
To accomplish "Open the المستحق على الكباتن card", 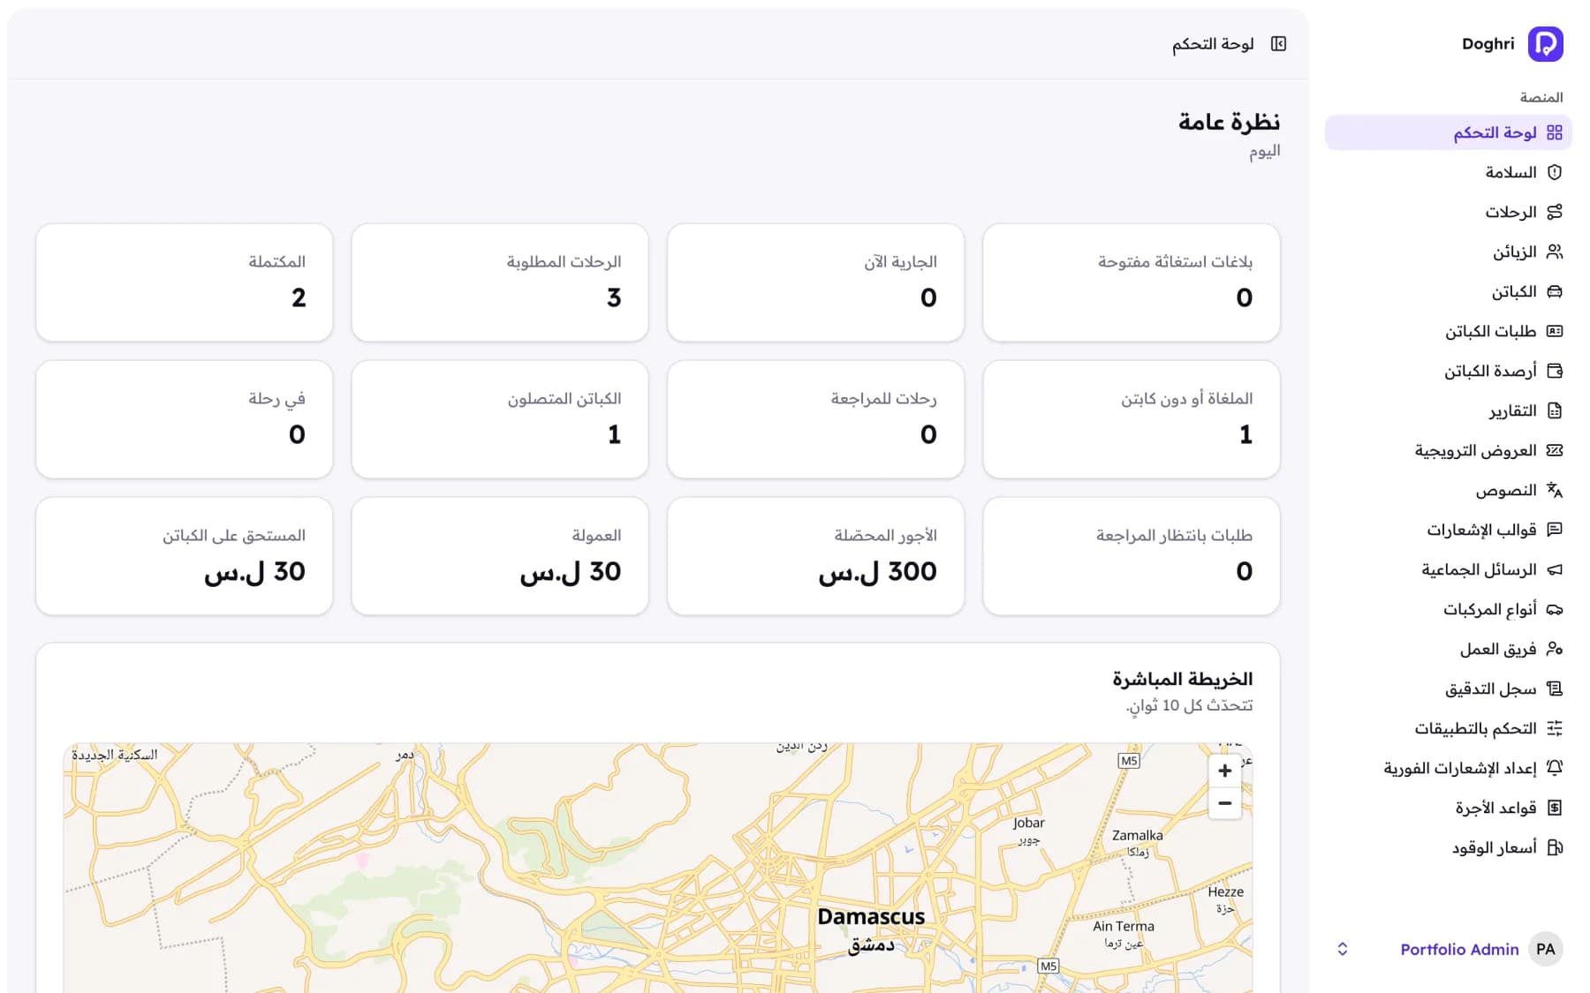I will coord(184,556).
